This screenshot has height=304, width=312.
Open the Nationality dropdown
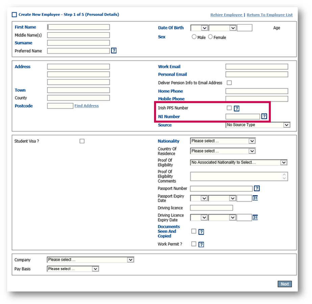point(223,141)
